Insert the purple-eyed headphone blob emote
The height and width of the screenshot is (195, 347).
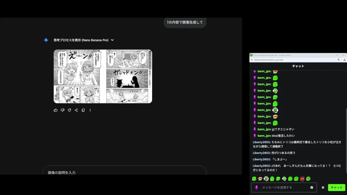coord(266,179)
